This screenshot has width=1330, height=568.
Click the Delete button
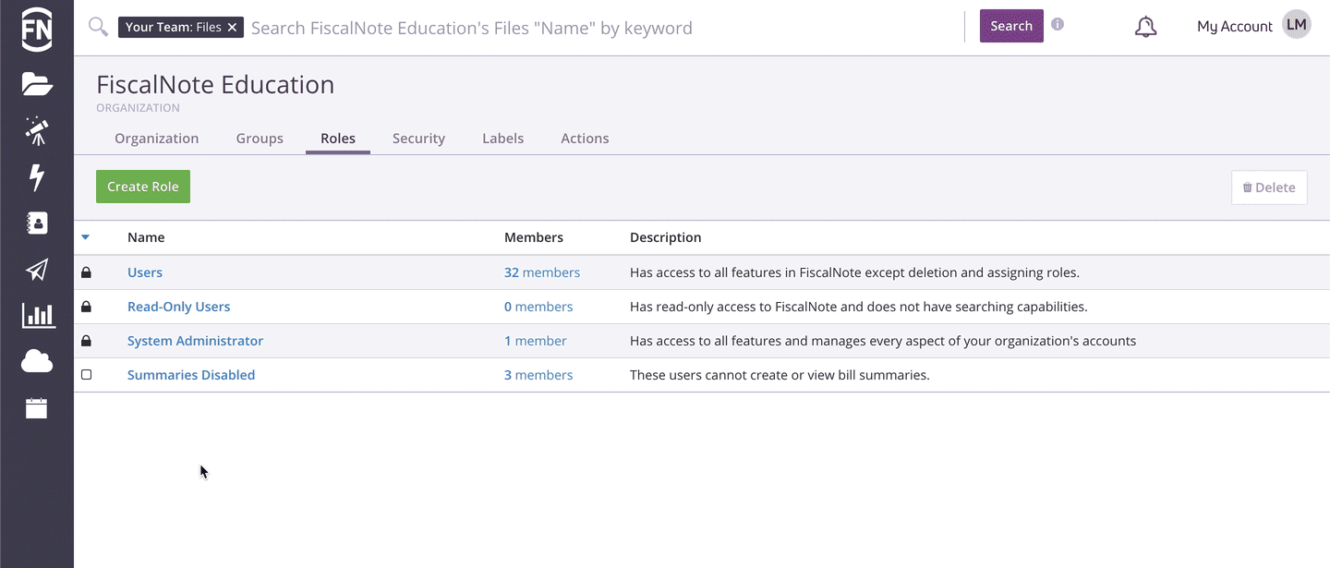[x=1269, y=187]
